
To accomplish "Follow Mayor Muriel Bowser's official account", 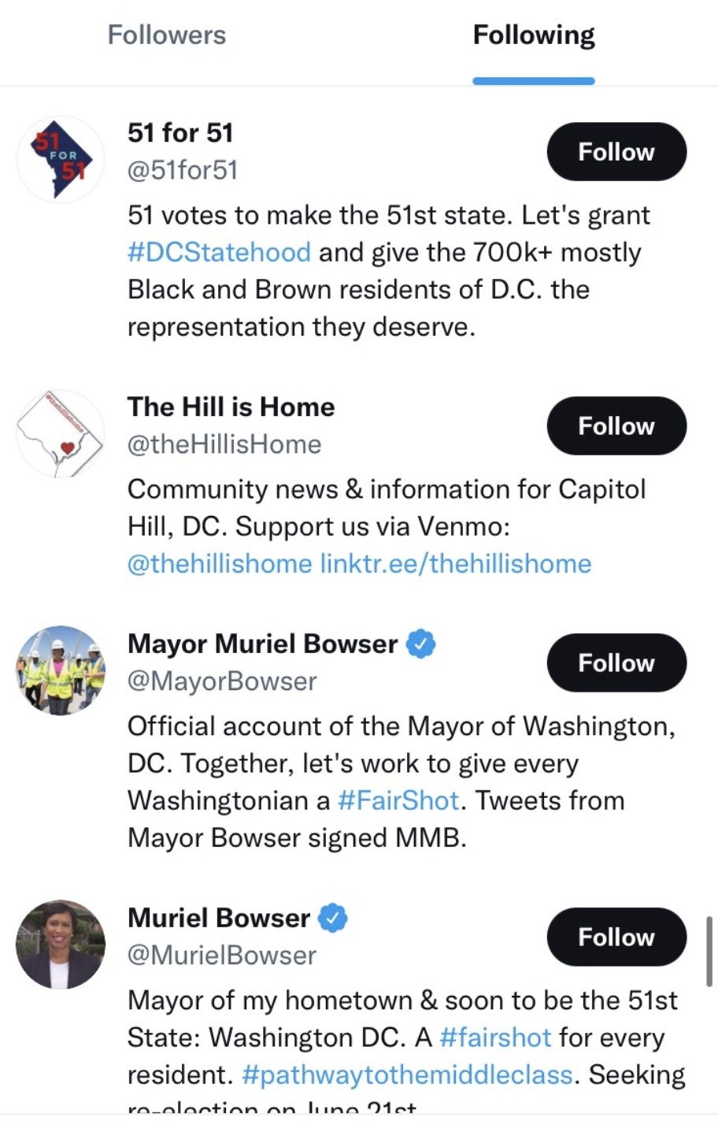I will (616, 663).
